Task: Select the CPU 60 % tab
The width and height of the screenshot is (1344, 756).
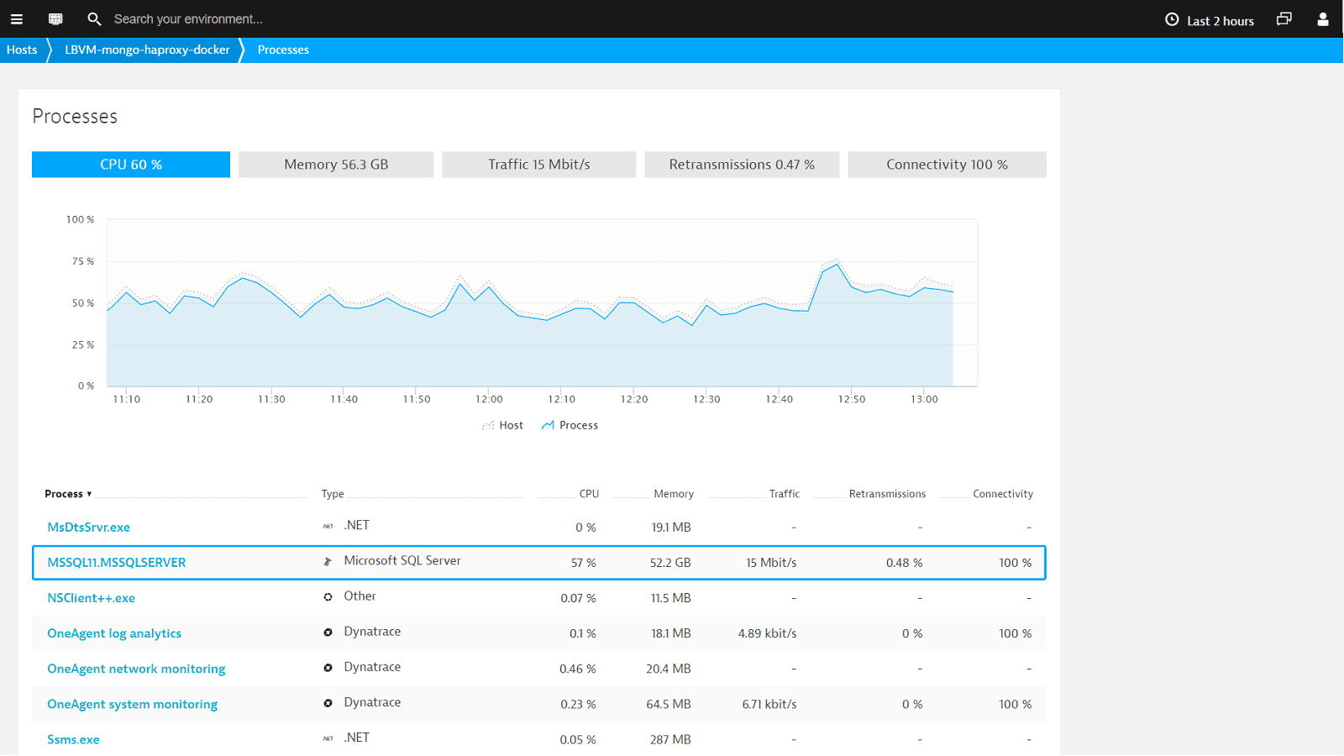Action: 131,165
